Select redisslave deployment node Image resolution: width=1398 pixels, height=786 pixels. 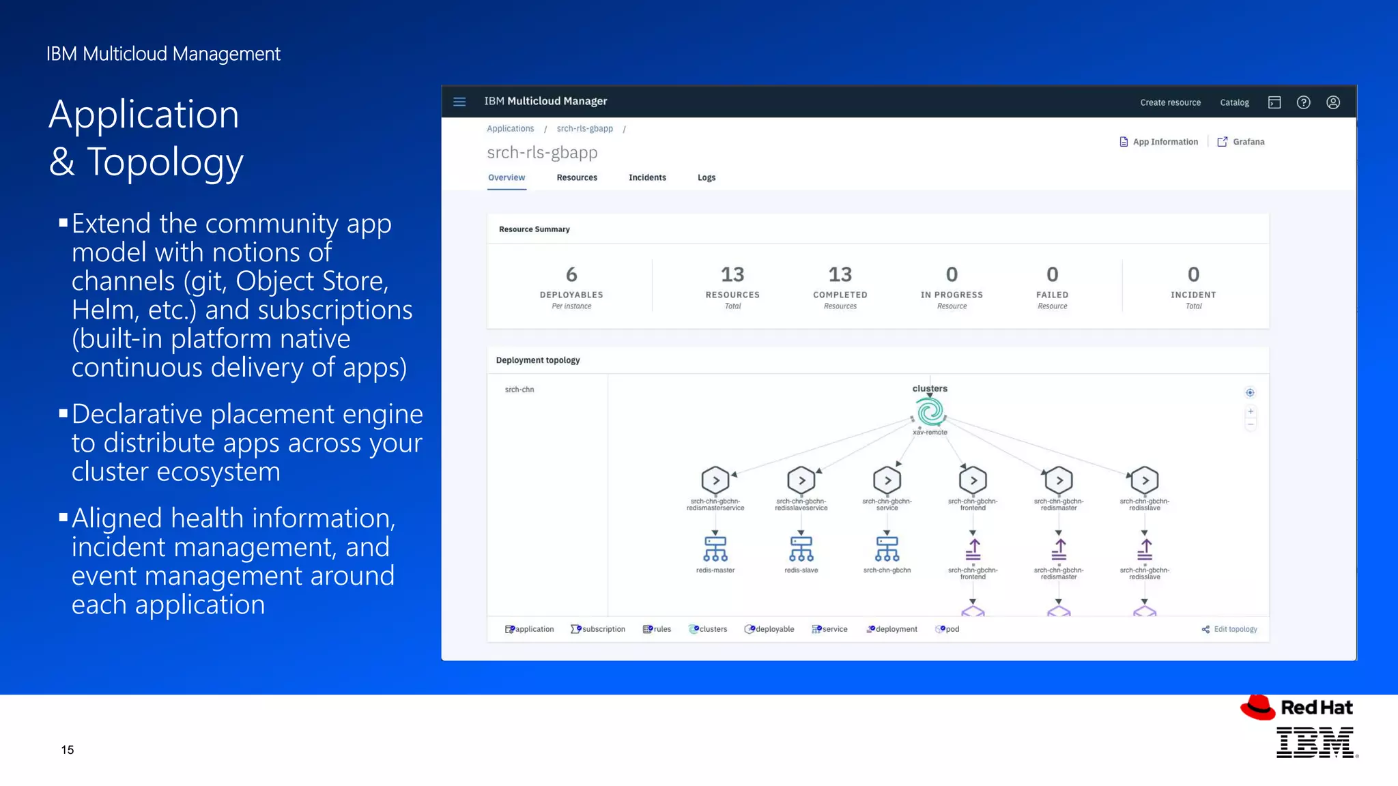pos(1145,549)
